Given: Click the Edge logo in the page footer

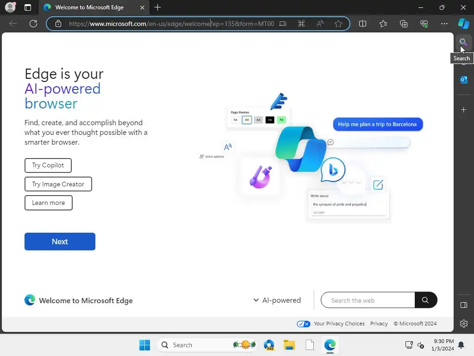Looking at the screenshot, I should (x=30, y=300).
